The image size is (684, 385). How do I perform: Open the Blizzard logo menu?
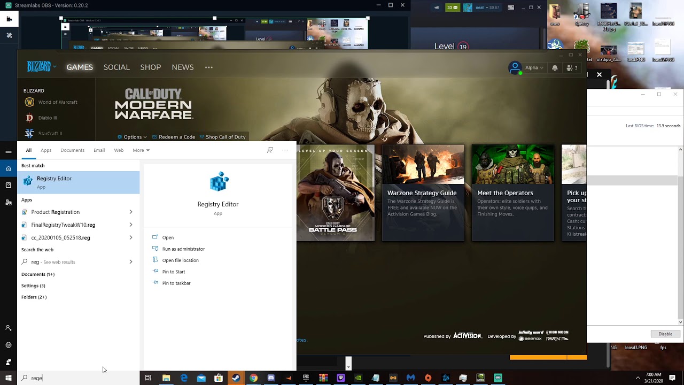(x=41, y=67)
